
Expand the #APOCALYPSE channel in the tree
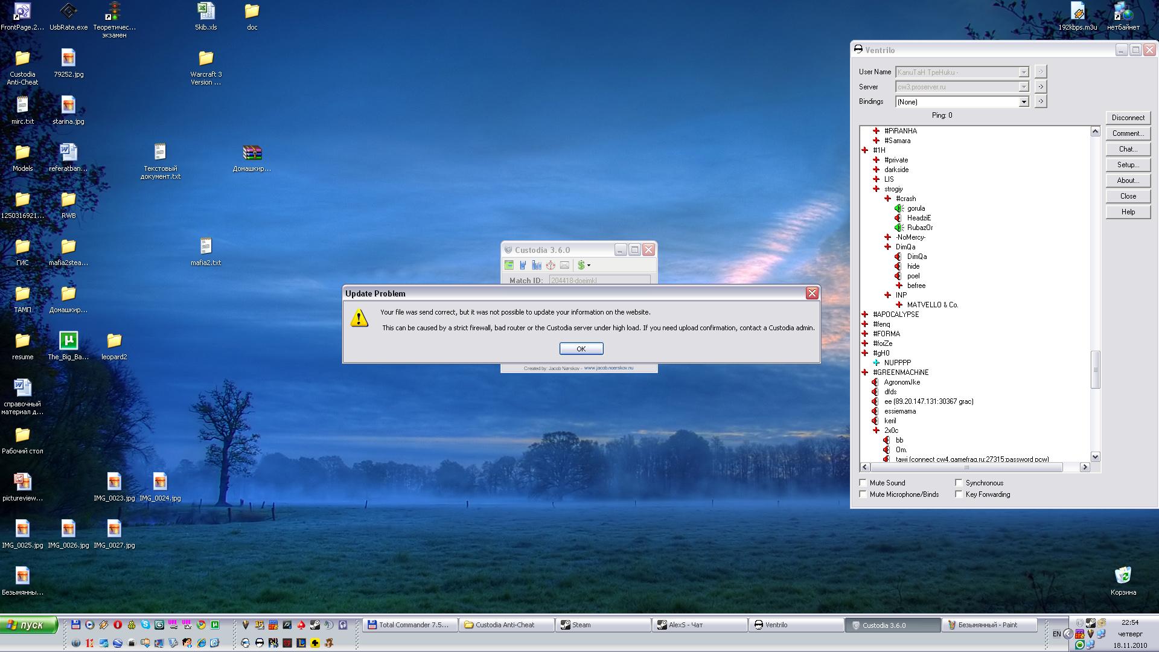pos(865,315)
